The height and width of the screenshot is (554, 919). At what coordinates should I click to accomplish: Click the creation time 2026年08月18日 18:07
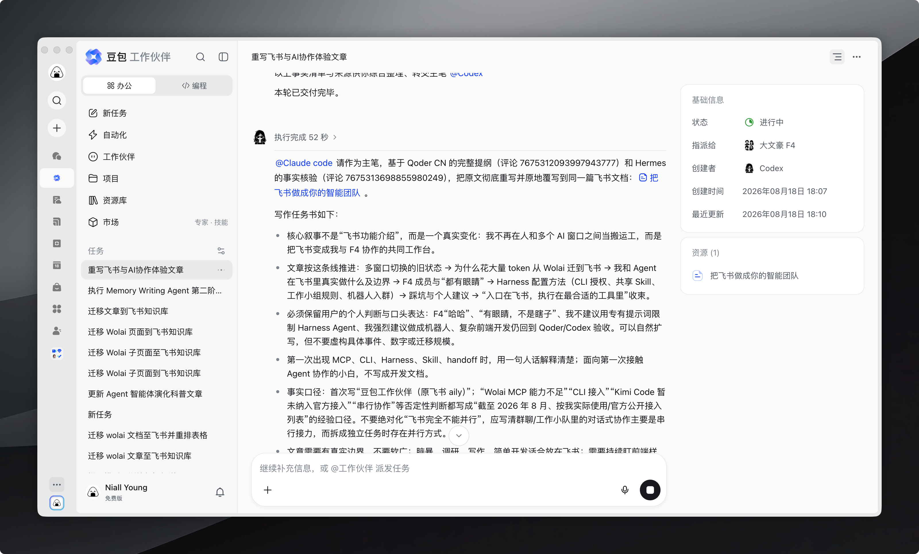[785, 191]
